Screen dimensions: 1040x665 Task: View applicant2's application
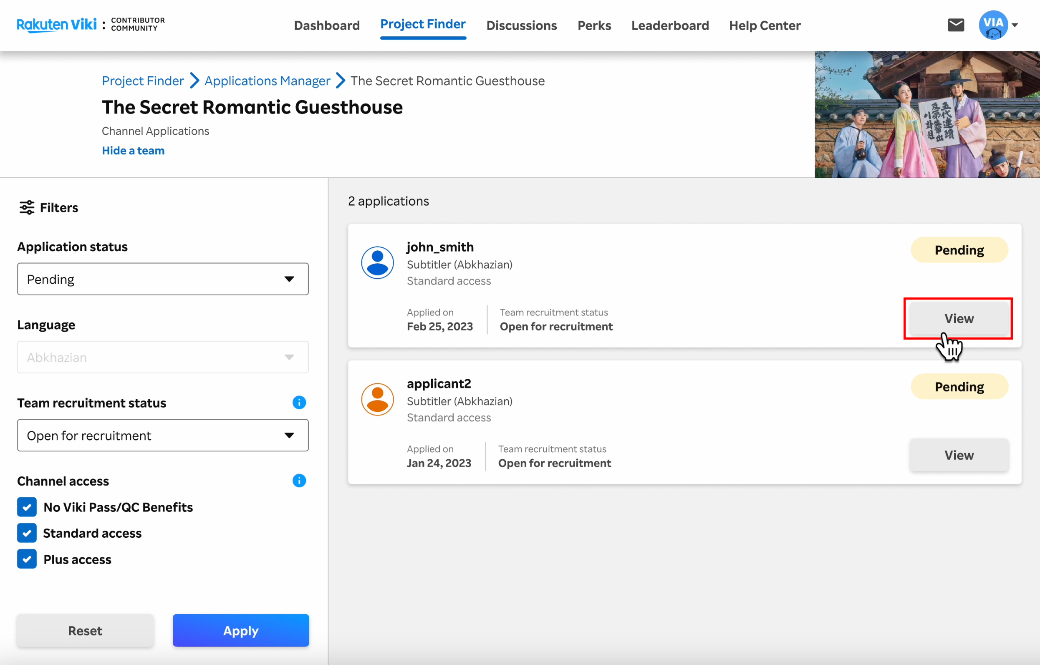959,455
